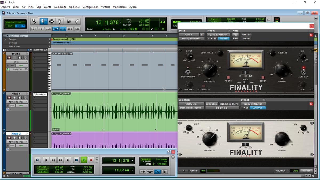Open the Drums automation mode 'leer' dropdown
The image size is (320, 180).
coord(22,65)
